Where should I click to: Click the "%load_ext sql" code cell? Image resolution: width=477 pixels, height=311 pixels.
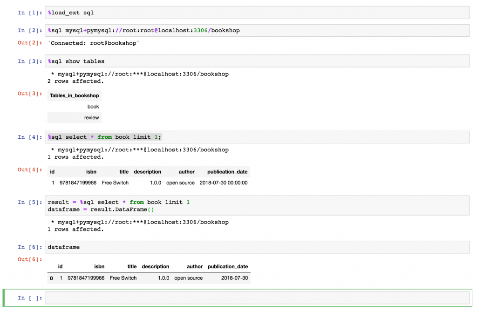[256, 13]
